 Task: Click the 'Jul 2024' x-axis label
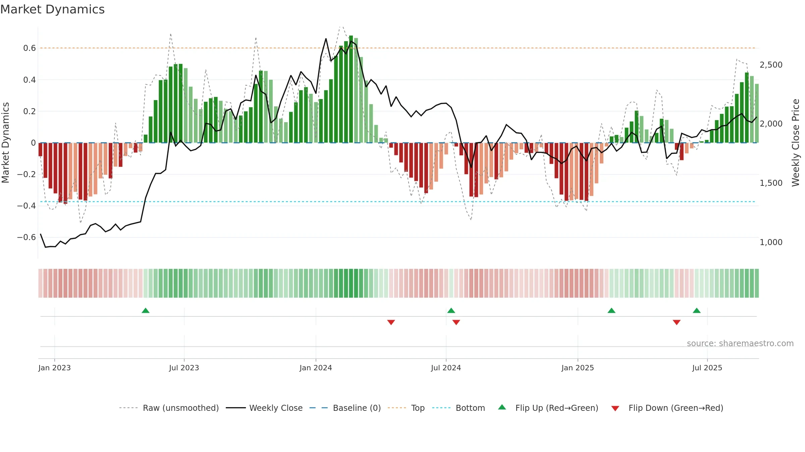point(446,368)
